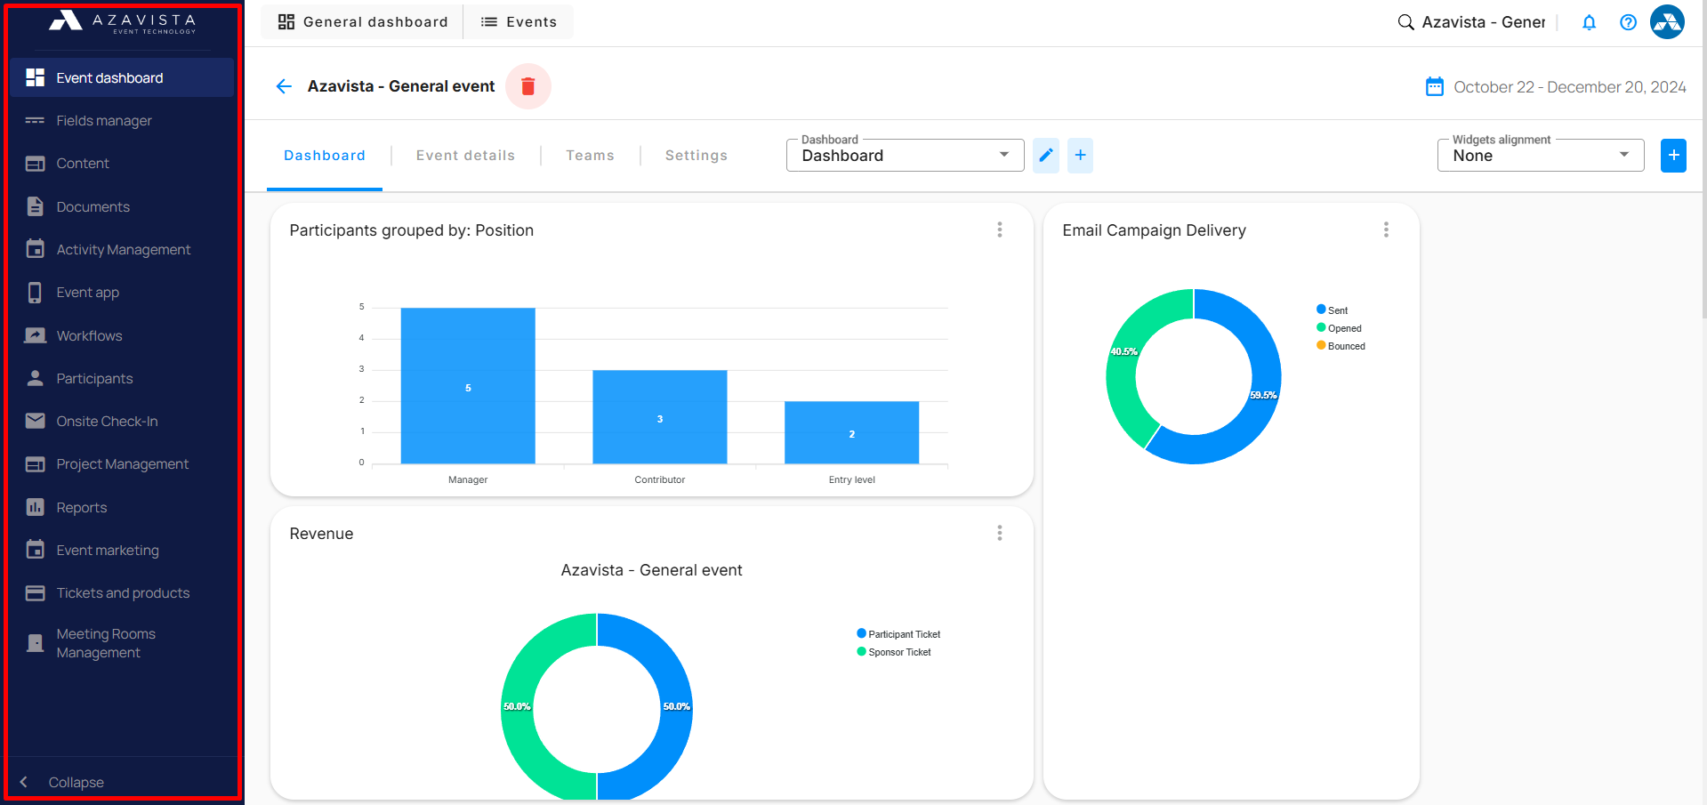This screenshot has width=1707, height=805.
Task: Click the Contributor bar in chart
Action: click(x=660, y=416)
